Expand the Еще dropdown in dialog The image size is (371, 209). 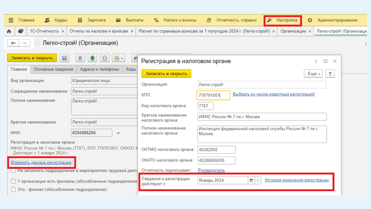point(314,74)
